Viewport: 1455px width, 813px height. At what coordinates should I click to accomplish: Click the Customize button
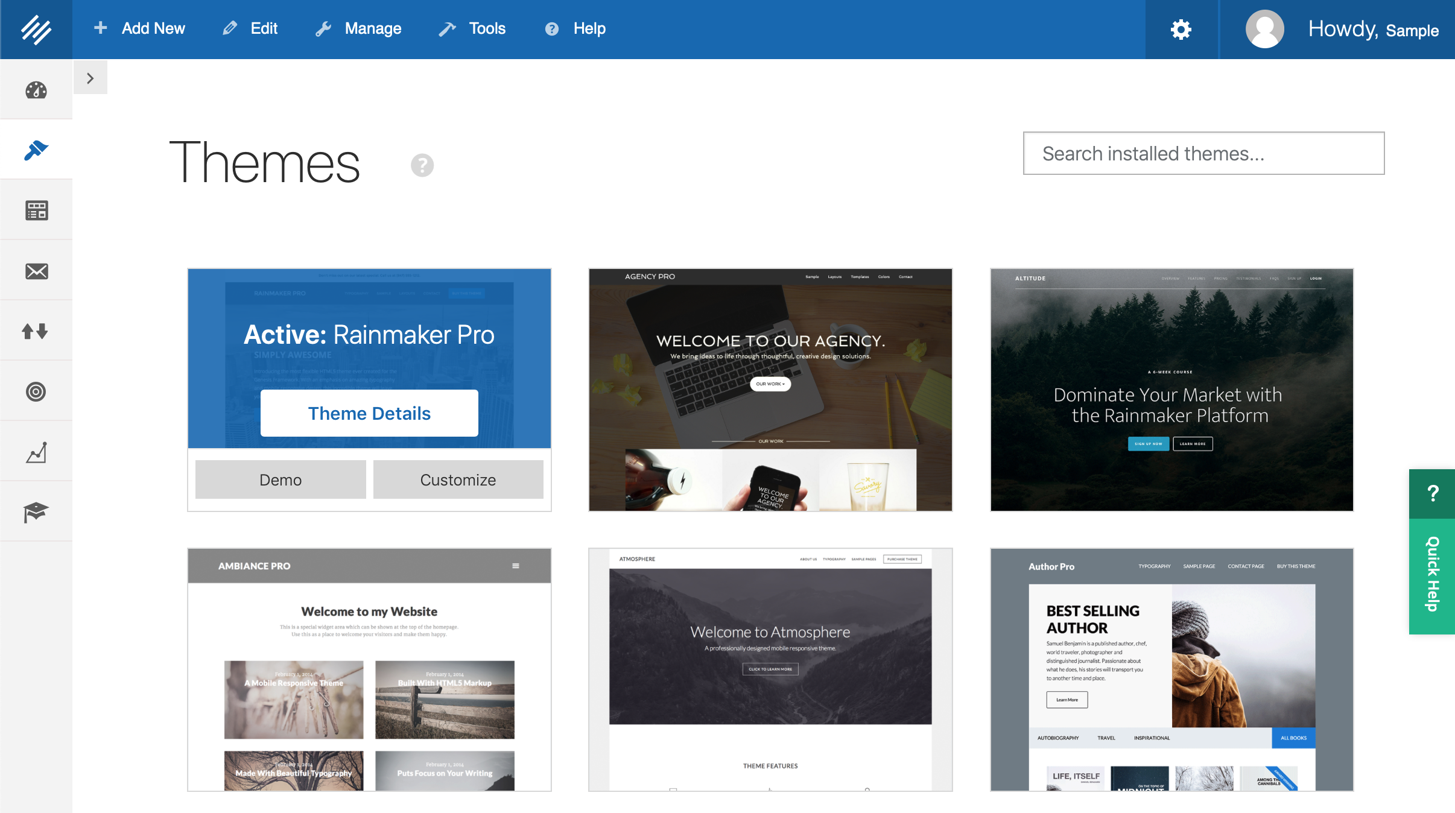[x=458, y=480]
